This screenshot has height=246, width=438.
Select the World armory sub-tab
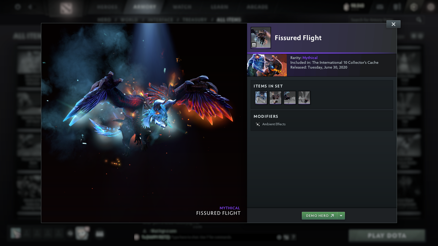pos(130,20)
